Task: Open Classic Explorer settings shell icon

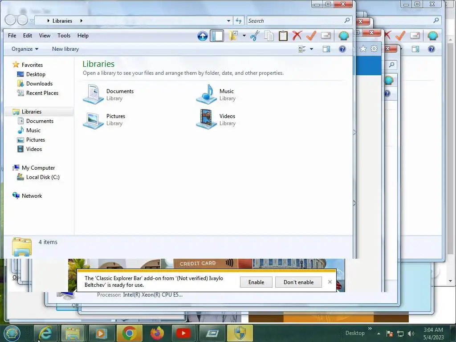Action: click(344, 36)
